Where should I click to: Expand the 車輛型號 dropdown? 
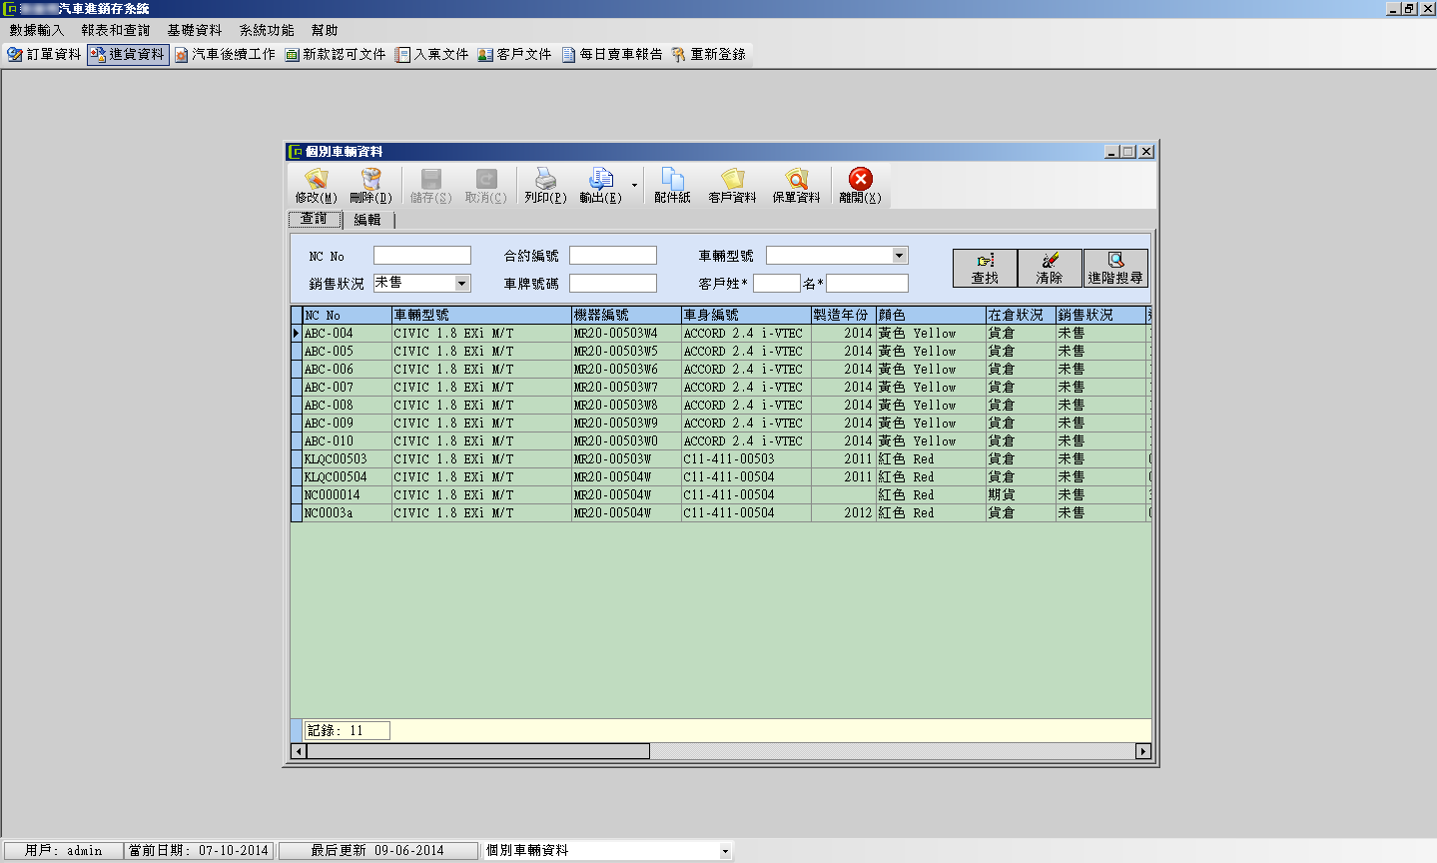coord(899,256)
